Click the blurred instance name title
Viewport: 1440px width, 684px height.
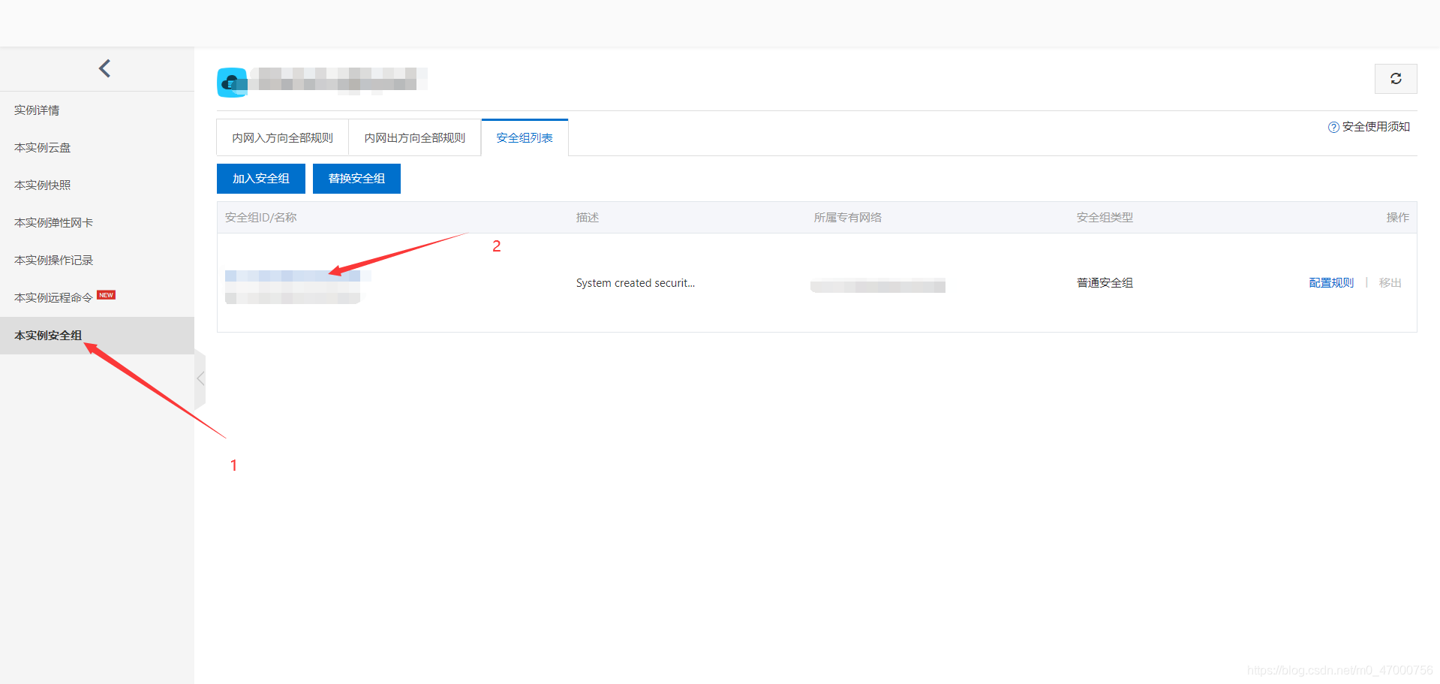point(339,80)
